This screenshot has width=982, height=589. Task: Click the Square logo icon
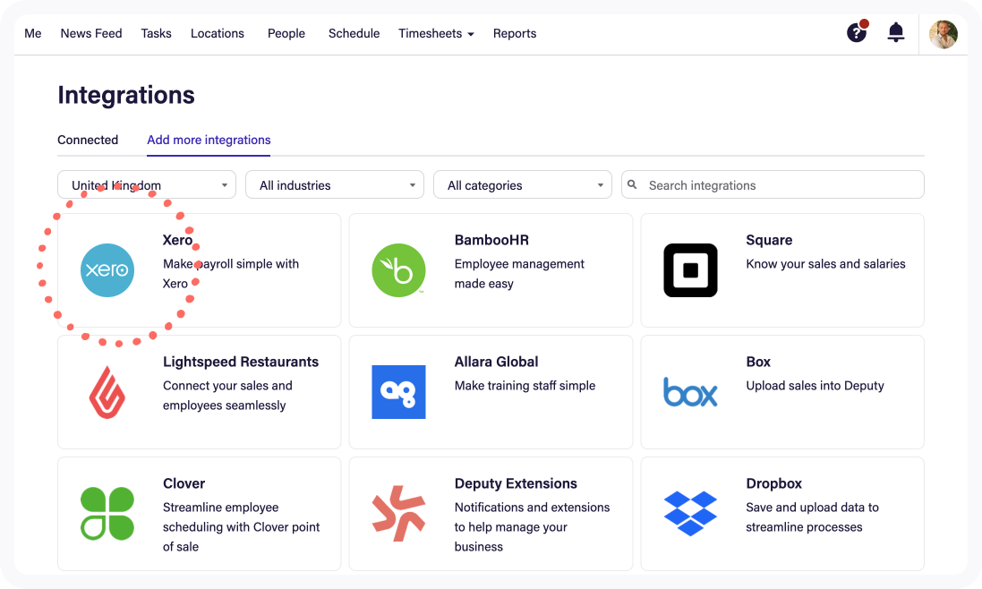(690, 270)
